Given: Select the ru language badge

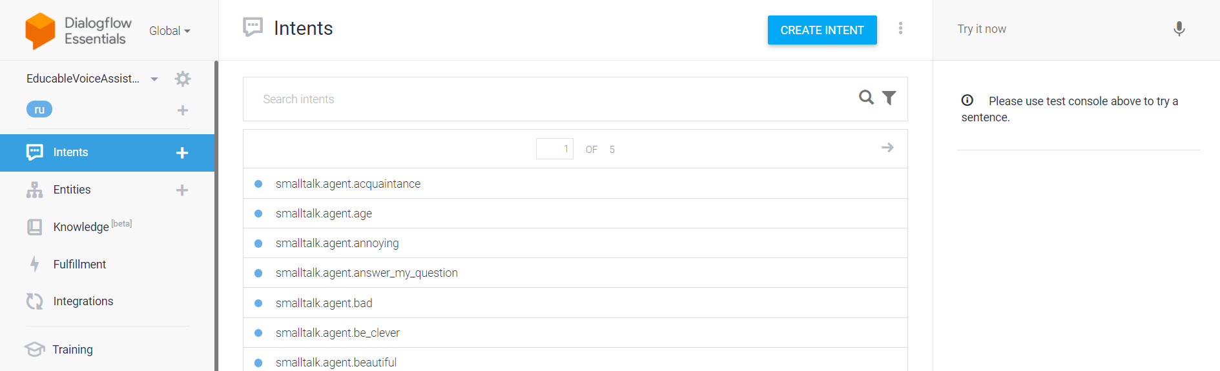Looking at the screenshot, I should 39,110.
